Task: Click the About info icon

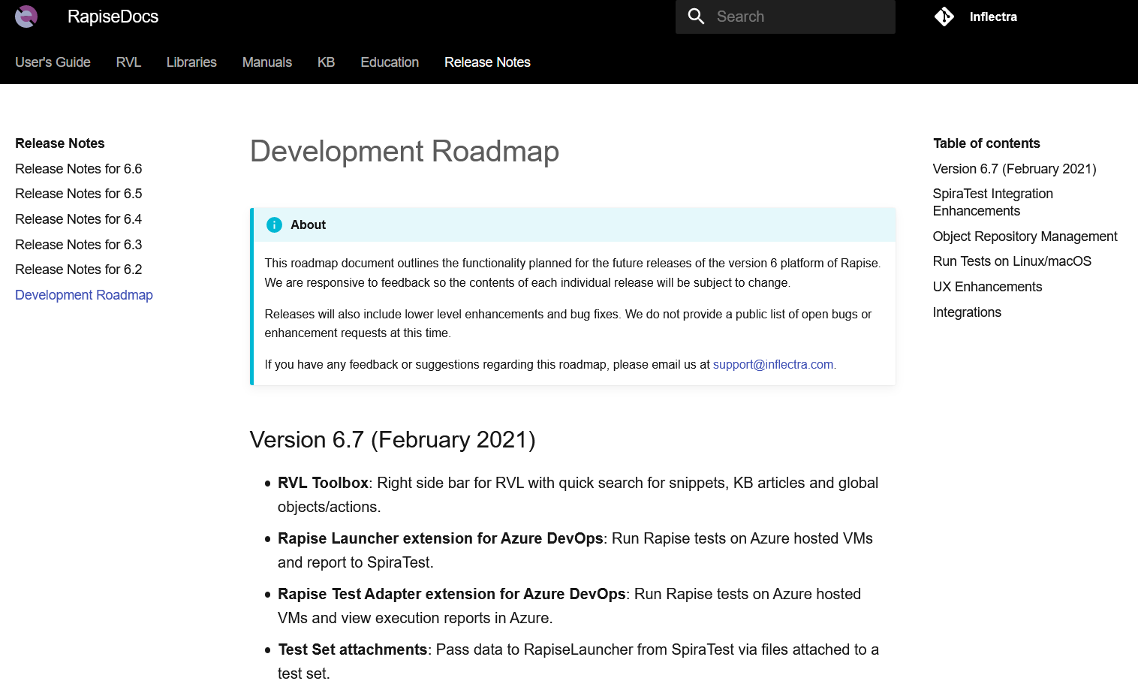Action: pyautogui.click(x=274, y=224)
